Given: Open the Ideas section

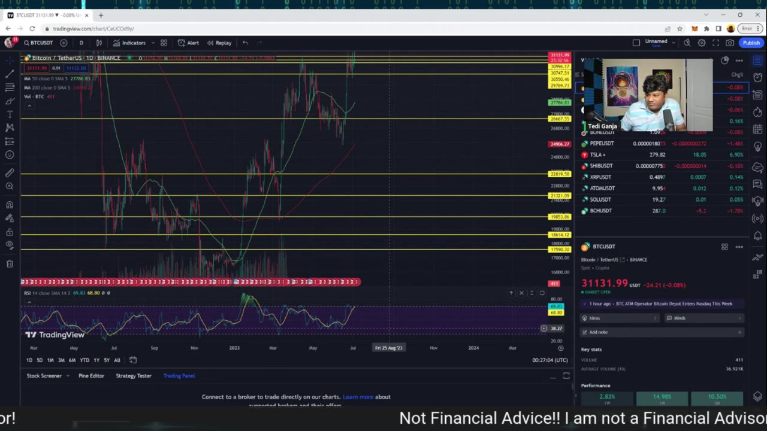Looking at the screenshot, I should click(x=620, y=318).
